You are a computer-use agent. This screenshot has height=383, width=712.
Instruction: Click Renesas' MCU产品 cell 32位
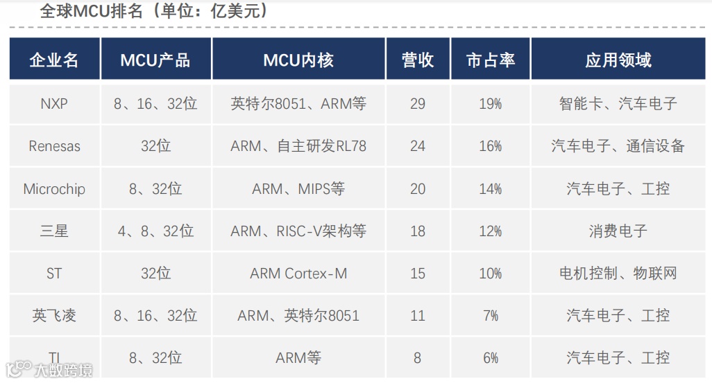tap(155, 146)
